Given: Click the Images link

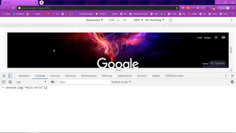Looking at the screenshot, I should pyautogui.click(x=207, y=38).
